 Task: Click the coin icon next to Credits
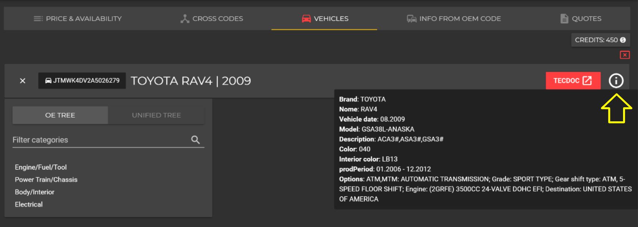pos(623,40)
